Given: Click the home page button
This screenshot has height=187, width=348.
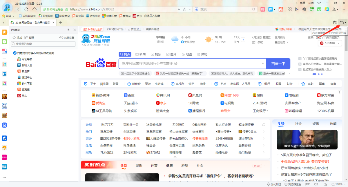Looking at the screenshot, I should (35, 9).
